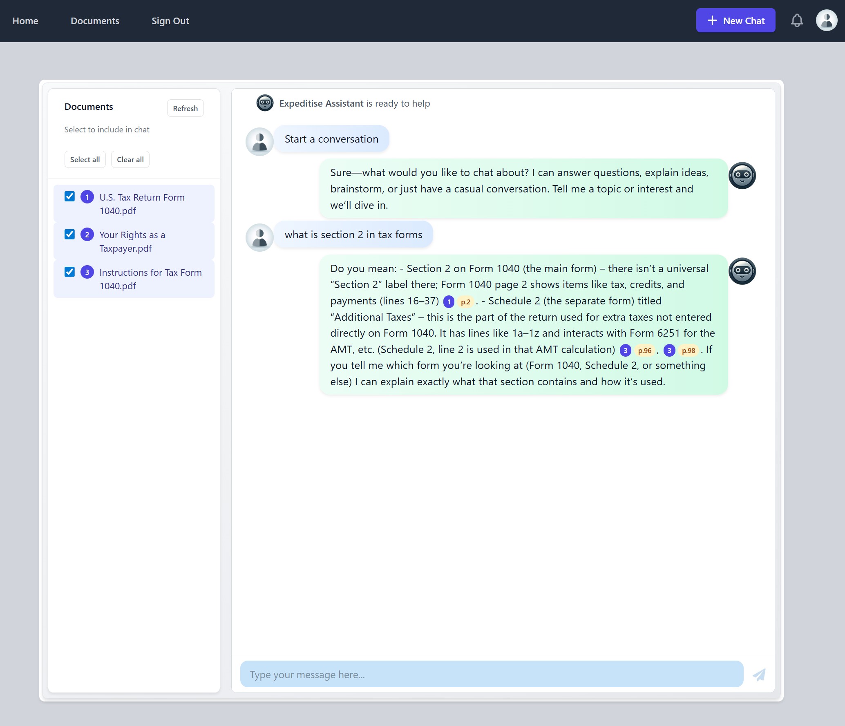This screenshot has height=726, width=845.
Task: Click source badge 3 next to the AMT sentence
Action: point(626,351)
